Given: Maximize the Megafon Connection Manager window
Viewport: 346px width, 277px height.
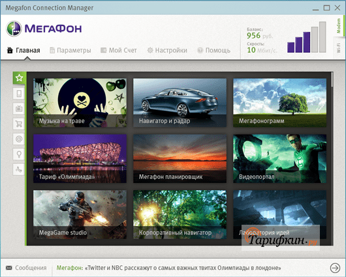Looking at the screenshot, I should [326, 8].
